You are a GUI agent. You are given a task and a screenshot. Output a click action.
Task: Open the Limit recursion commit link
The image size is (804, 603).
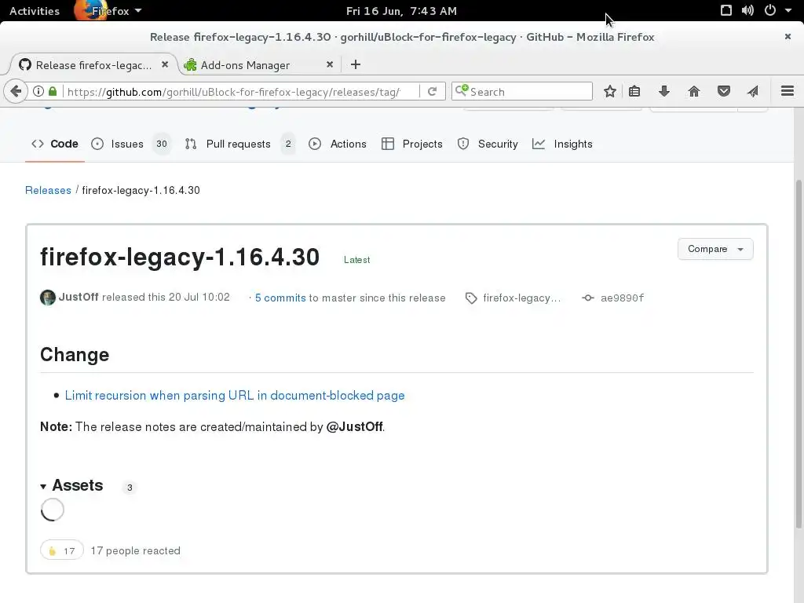[235, 396]
